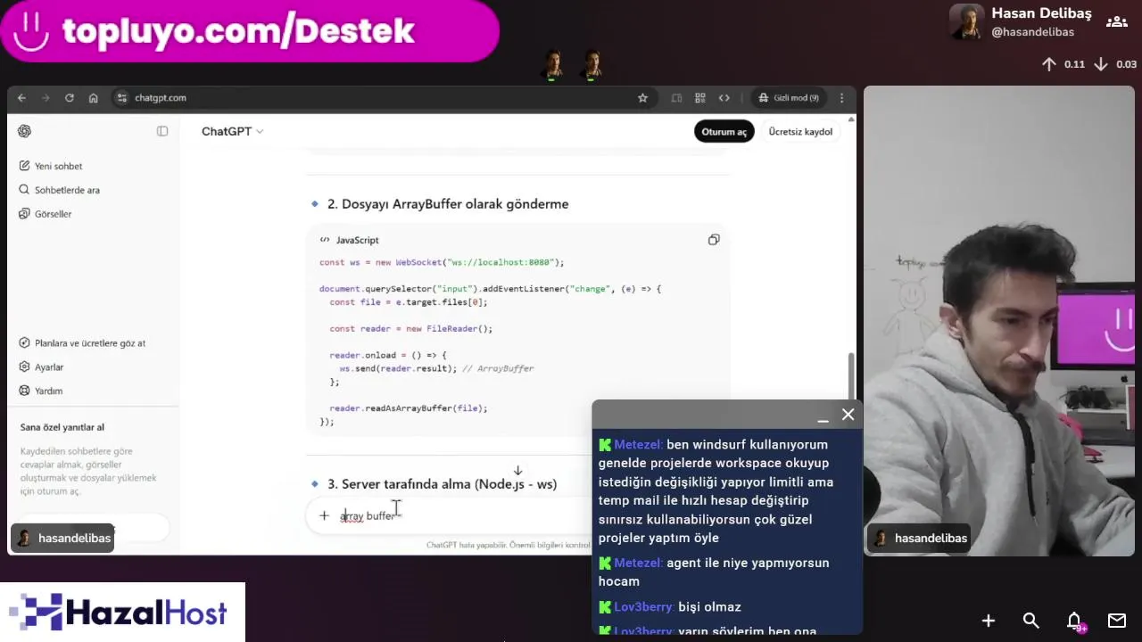This screenshot has height=642, width=1142.
Task: Open the mail envelope icon
Action: [1117, 621]
